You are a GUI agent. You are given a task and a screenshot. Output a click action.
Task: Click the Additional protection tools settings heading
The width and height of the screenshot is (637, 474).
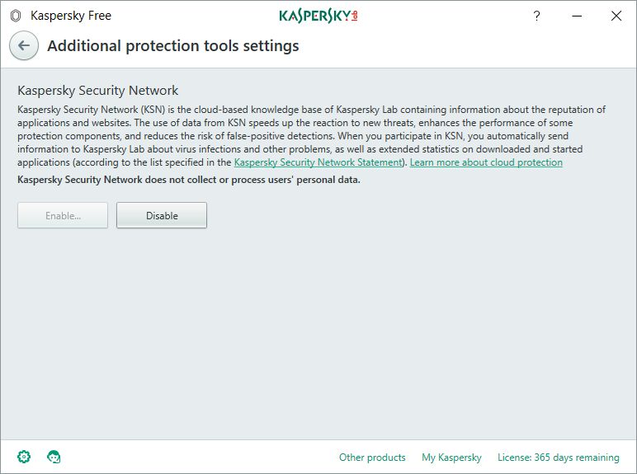[173, 46]
